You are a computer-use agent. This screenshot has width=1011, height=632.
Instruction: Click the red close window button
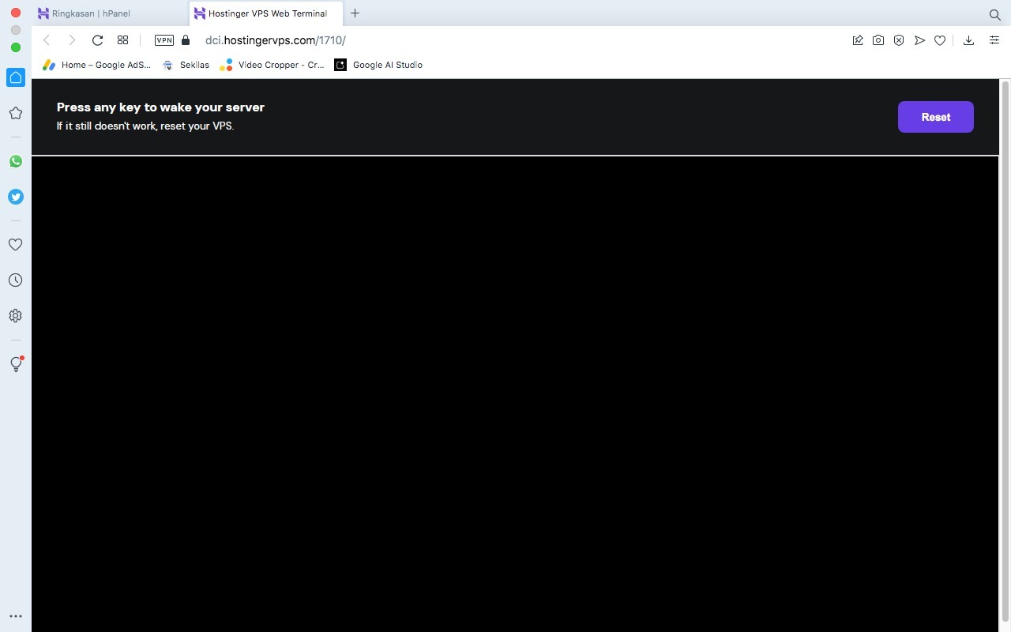15,13
